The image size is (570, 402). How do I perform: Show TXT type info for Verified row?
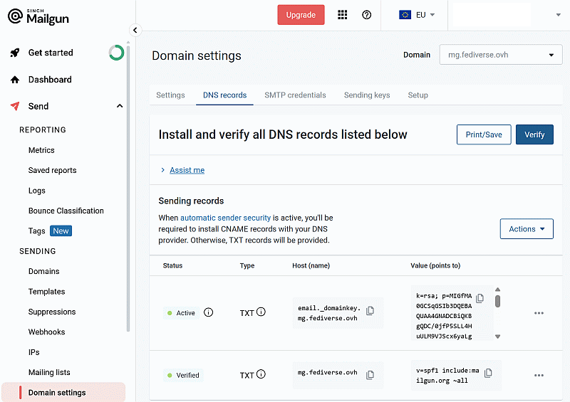tap(261, 374)
